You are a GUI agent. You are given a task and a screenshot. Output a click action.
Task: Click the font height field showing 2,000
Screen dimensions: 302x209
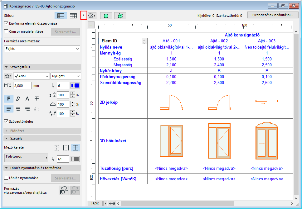click(22, 86)
